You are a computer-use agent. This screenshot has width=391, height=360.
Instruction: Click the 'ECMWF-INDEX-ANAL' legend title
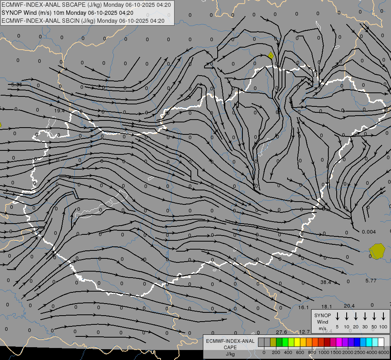pos(230,341)
